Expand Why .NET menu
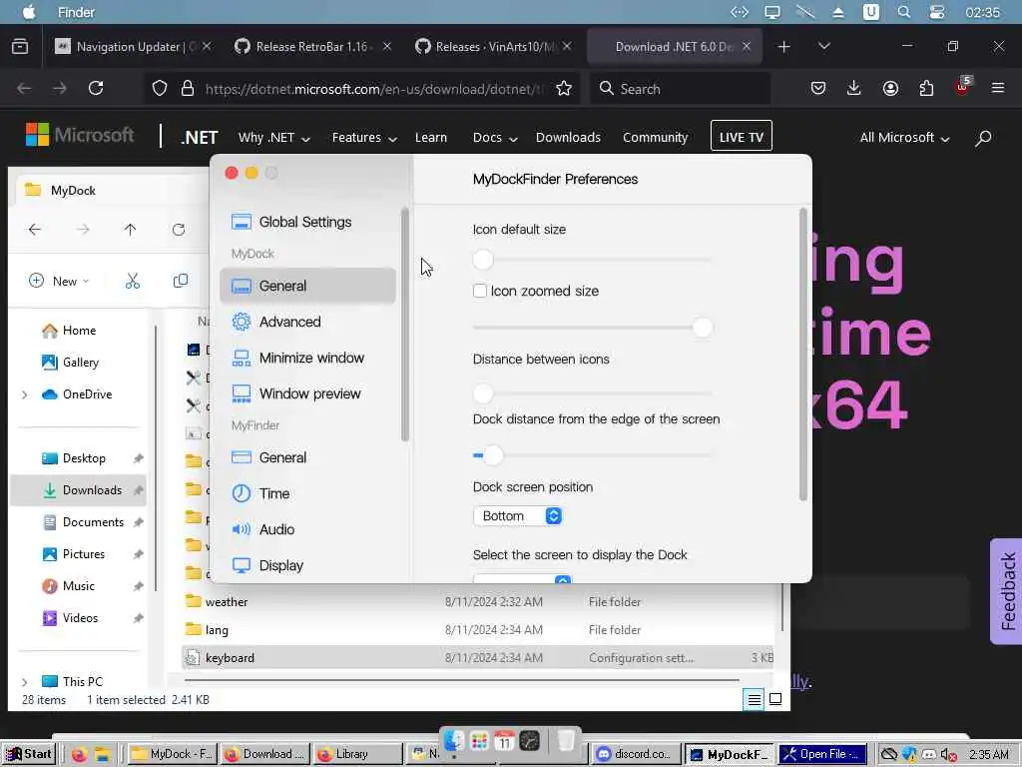This screenshot has width=1022, height=767. 273,138
